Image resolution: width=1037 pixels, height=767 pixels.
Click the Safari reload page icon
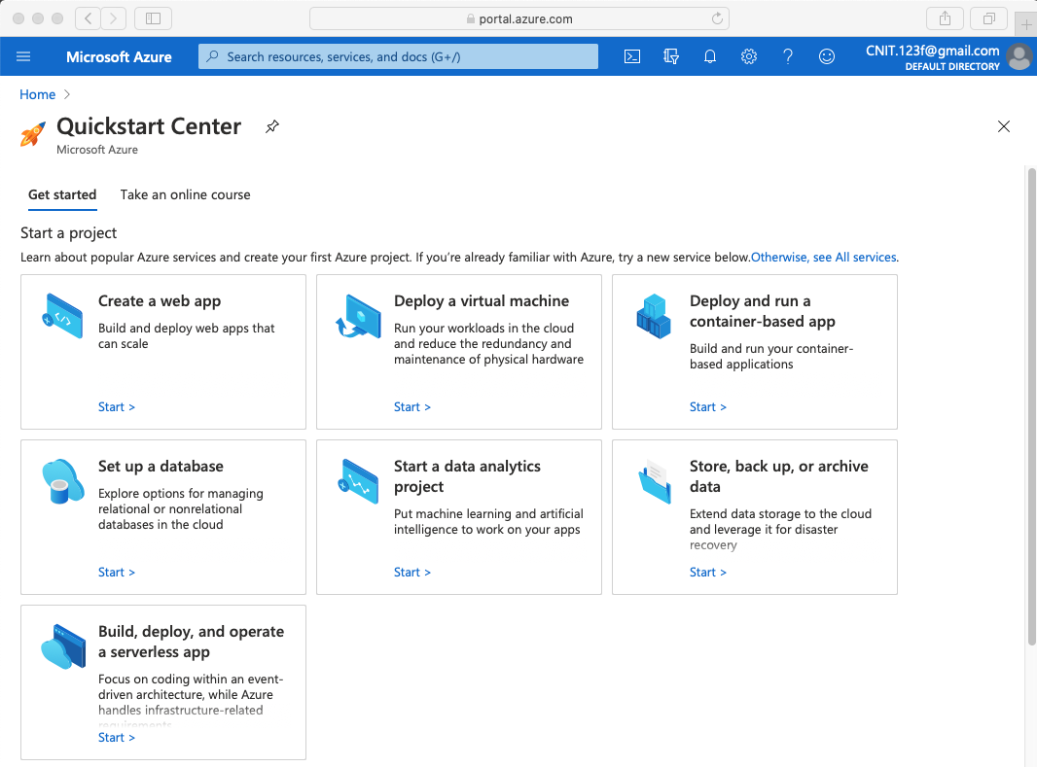point(718,18)
